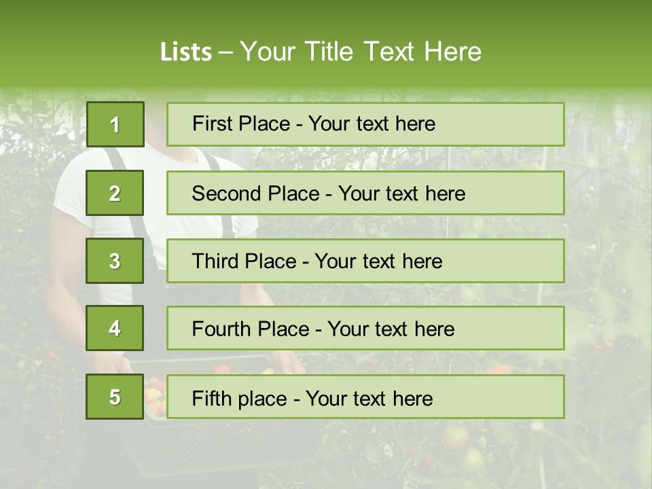Click the word Fourth in list bar

tap(222, 329)
